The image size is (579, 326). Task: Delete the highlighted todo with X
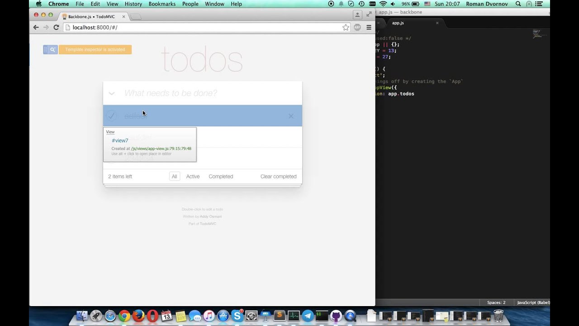tap(291, 116)
